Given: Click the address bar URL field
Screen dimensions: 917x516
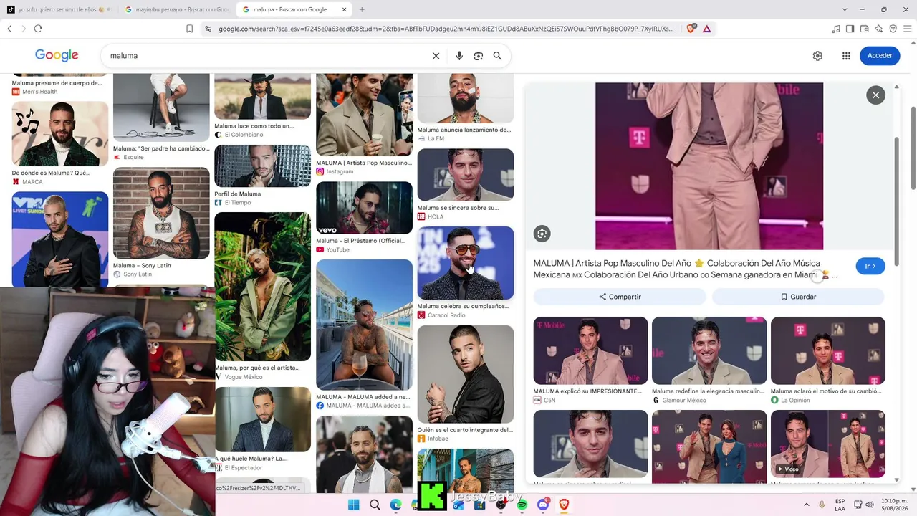Looking at the screenshot, I should 446,29.
